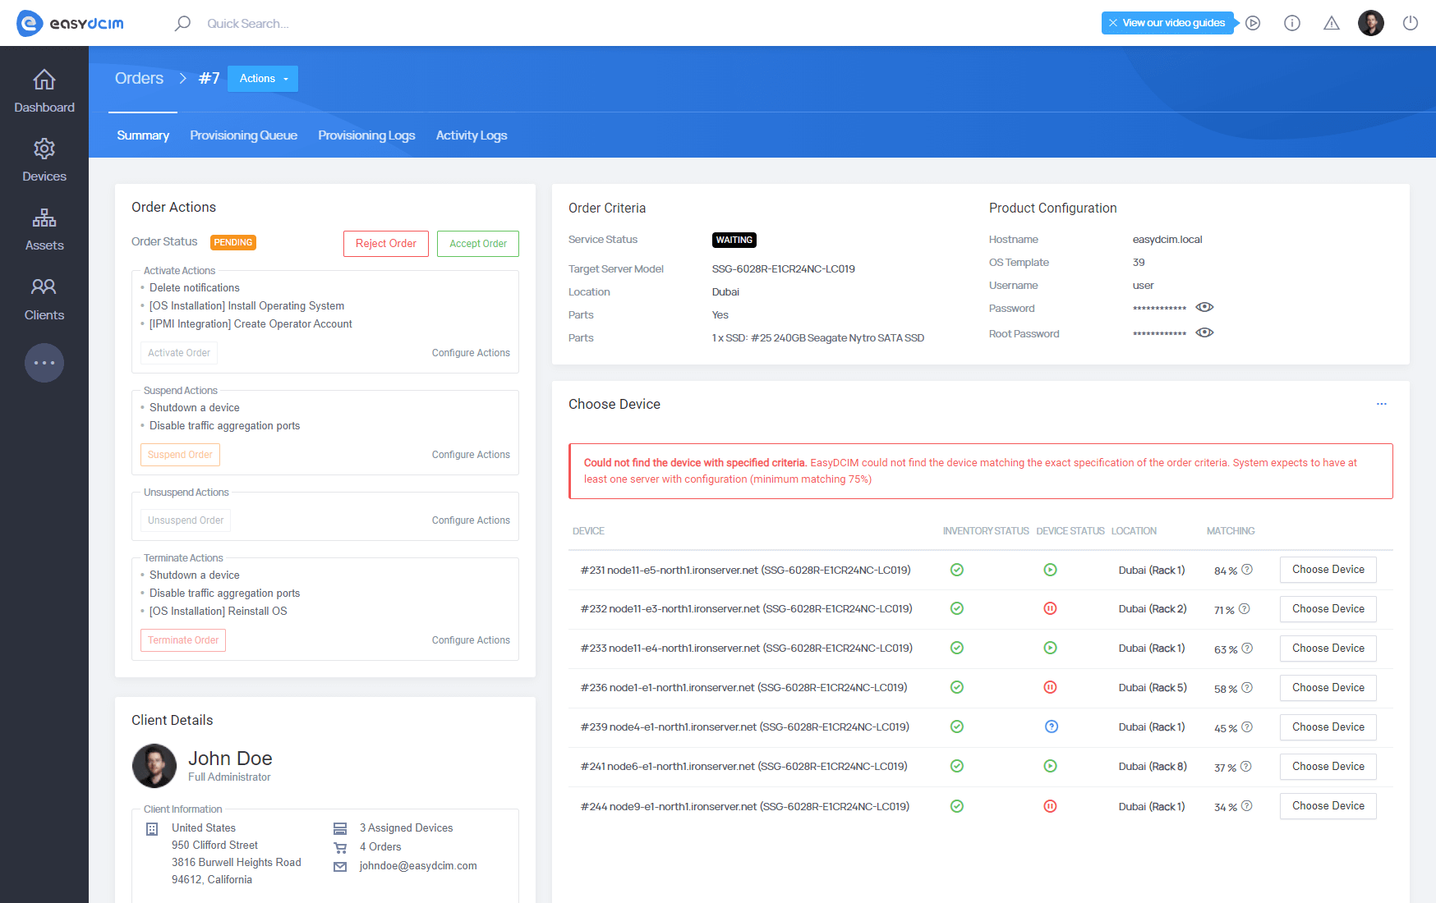Click the Accept Order button
1436x903 pixels.
click(477, 243)
